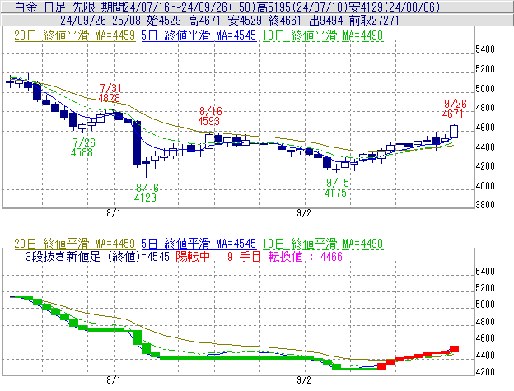Click the magenta 転換値 : 4466 text
Screen dimensions: 514x391
[x=305, y=256]
